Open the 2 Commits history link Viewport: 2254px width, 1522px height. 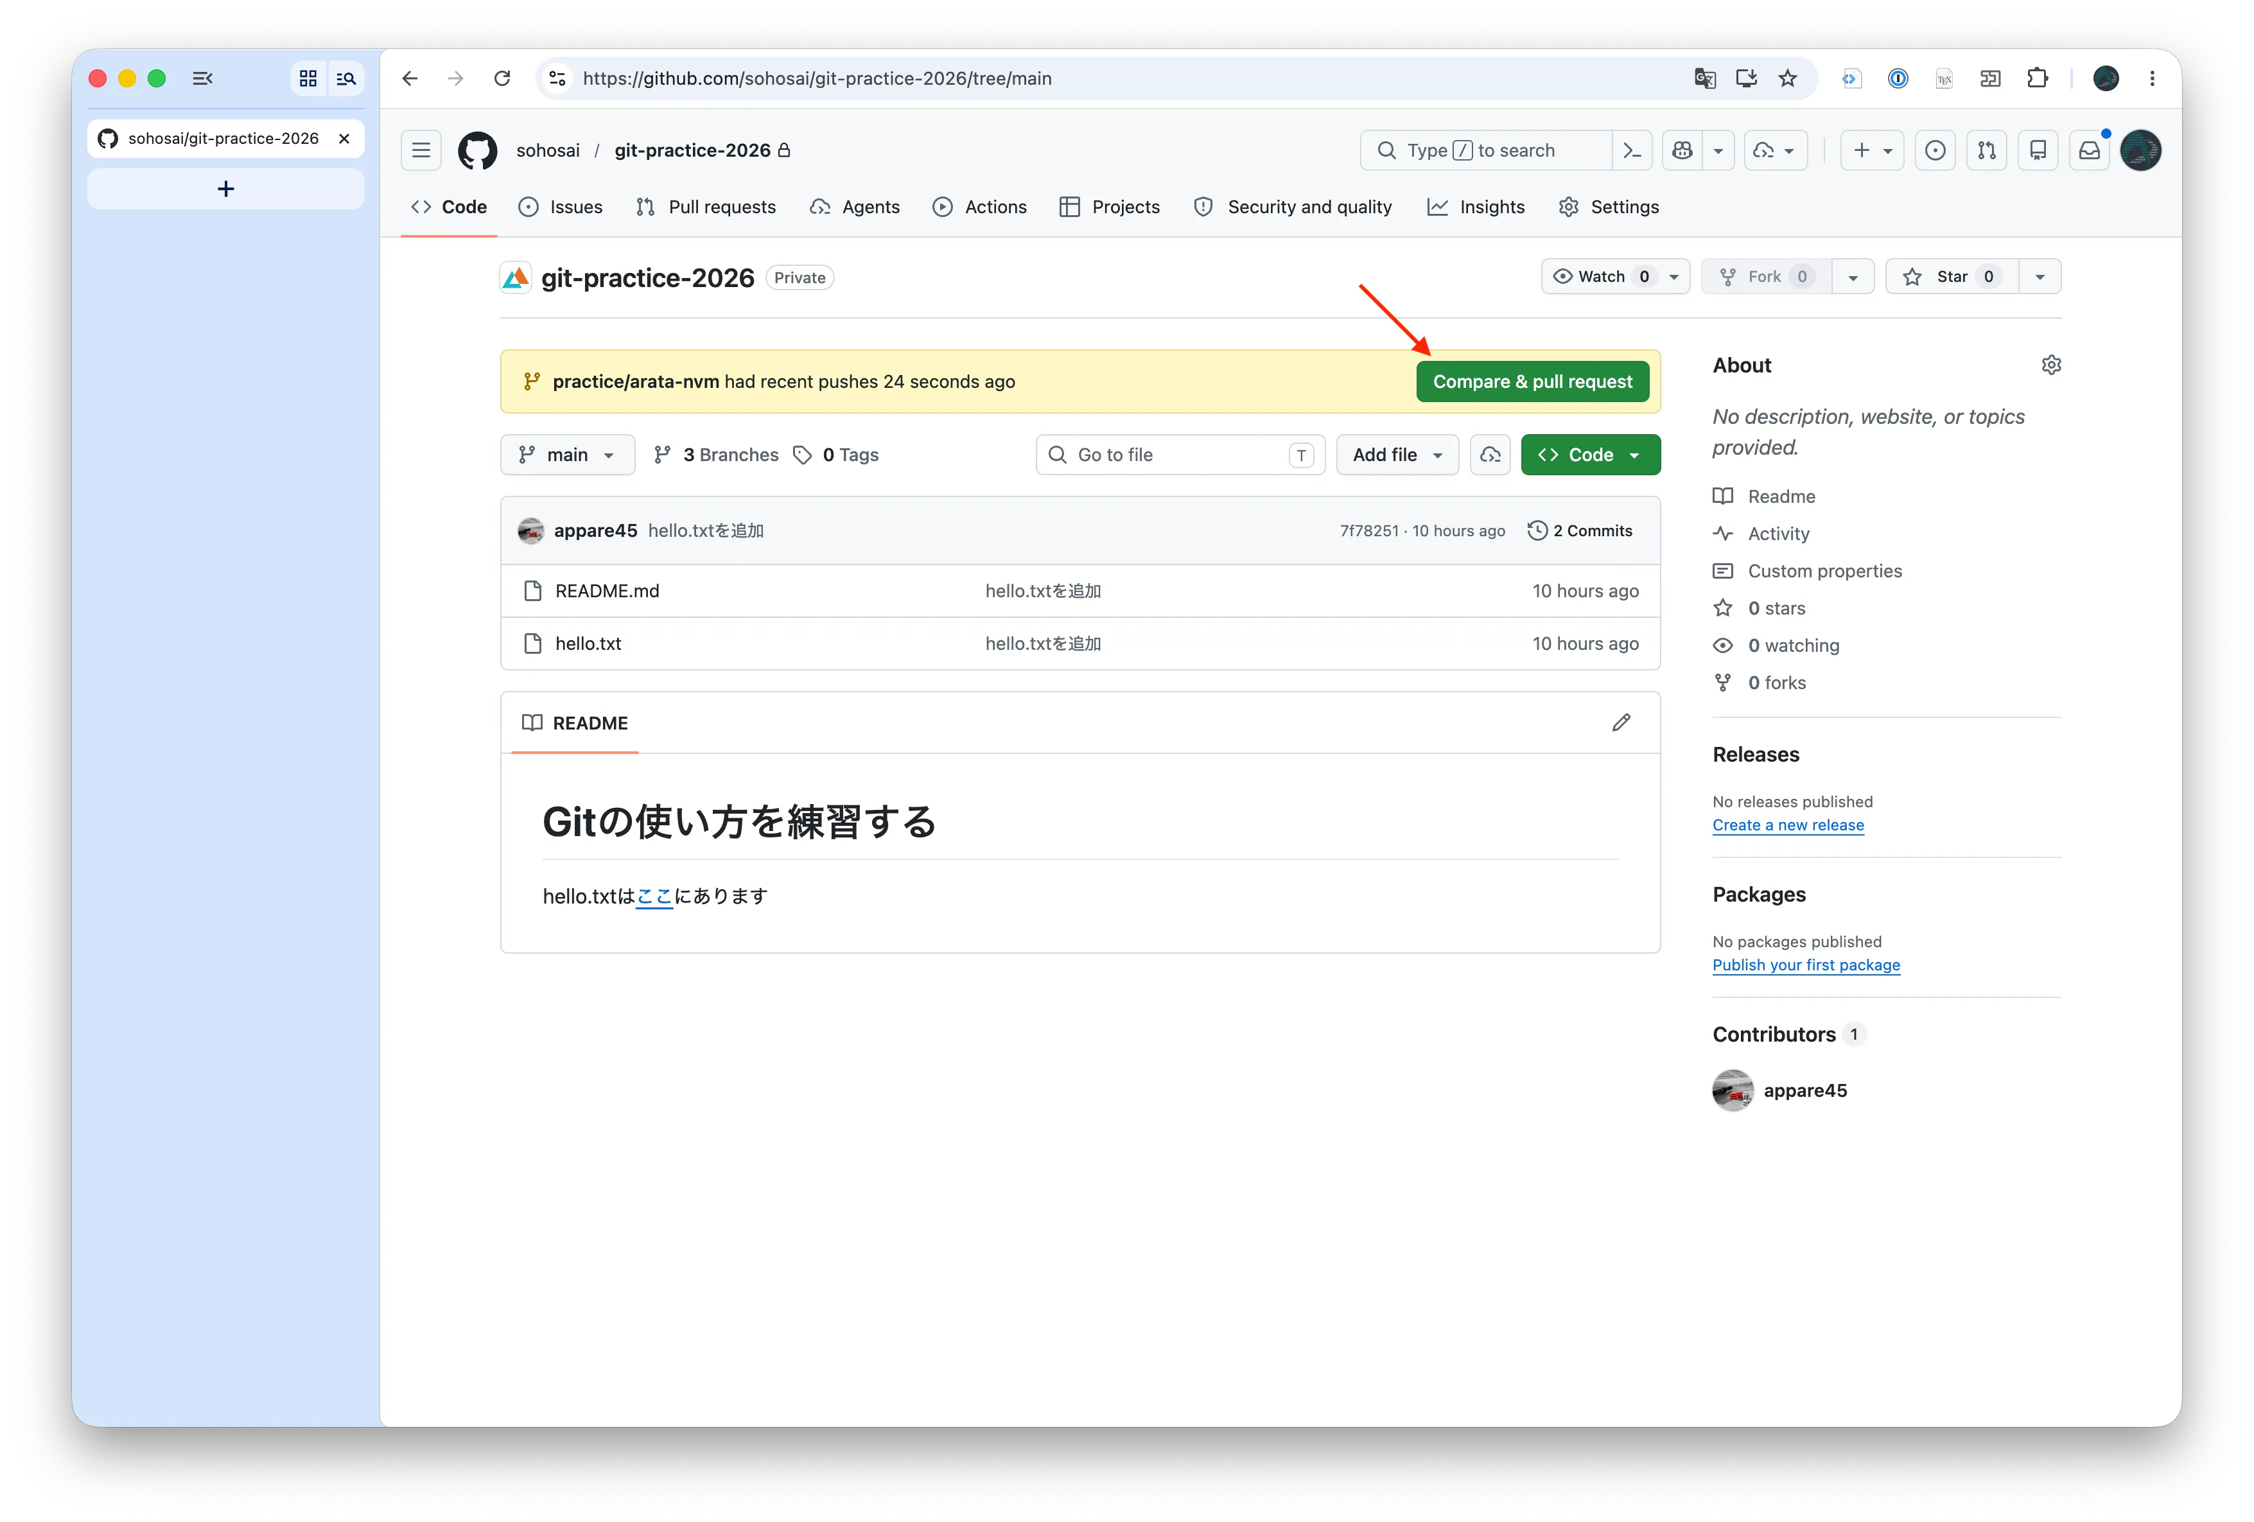coord(1579,530)
